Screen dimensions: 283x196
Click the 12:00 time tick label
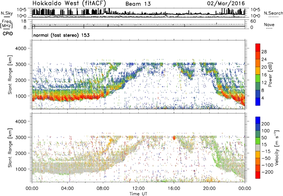pyautogui.click(x=138, y=189)
